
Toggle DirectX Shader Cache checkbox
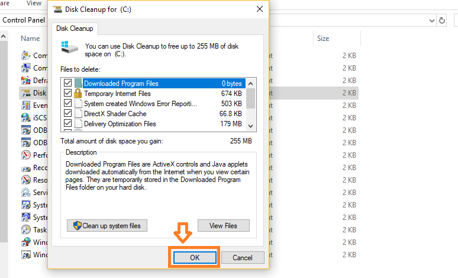tap(68, 113)
